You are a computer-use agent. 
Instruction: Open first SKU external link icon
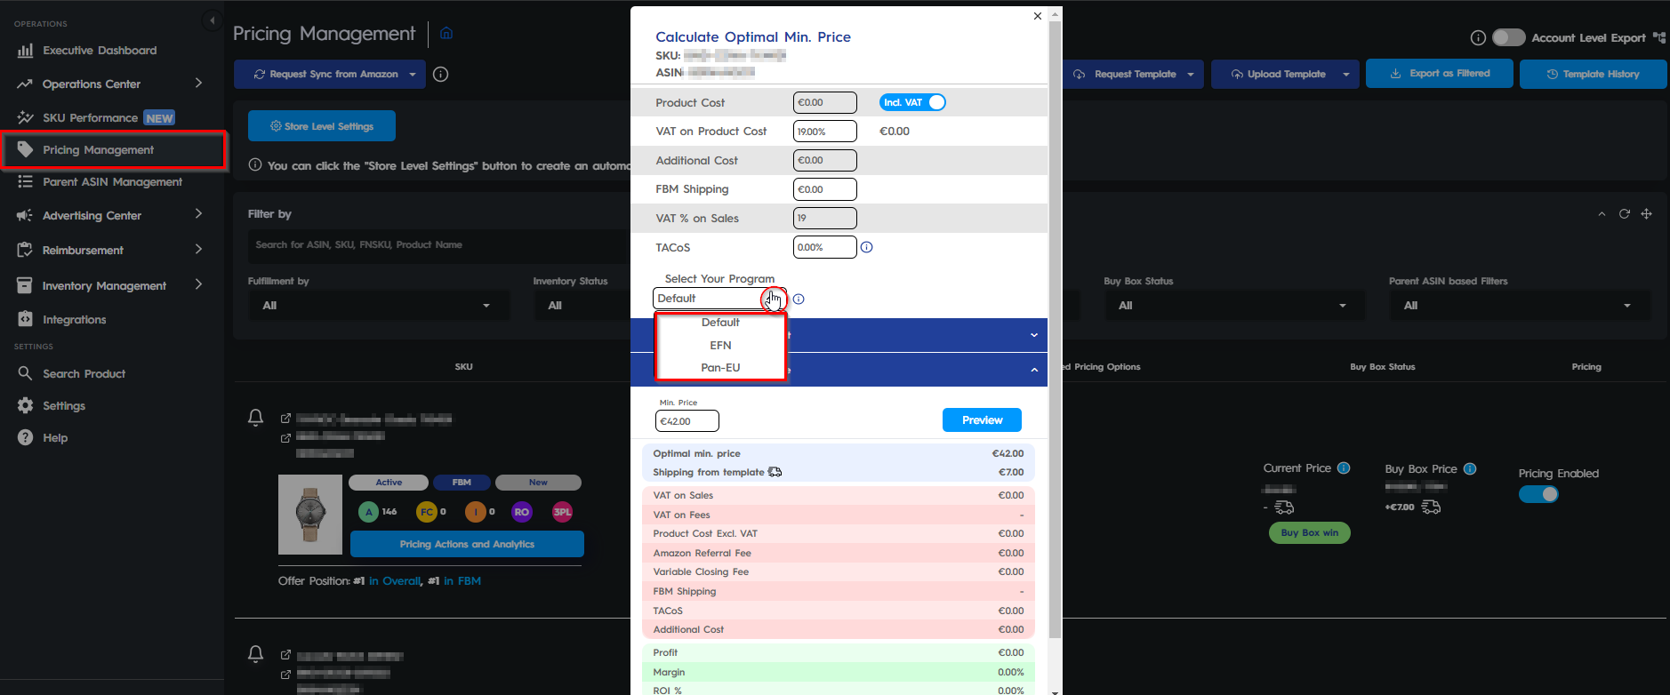coord(285,419)
